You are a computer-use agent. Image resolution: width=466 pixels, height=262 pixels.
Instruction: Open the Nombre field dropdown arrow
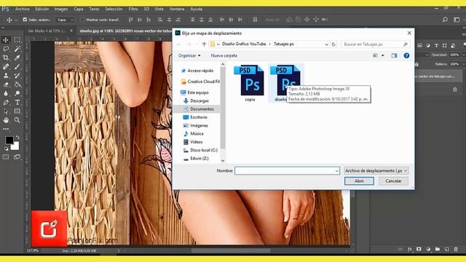(x=336, y=171)
